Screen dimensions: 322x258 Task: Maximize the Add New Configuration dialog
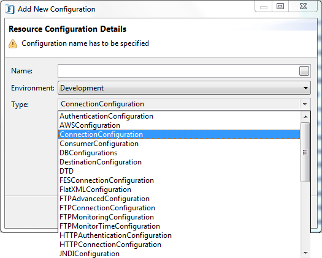click(x=280, y=6)
